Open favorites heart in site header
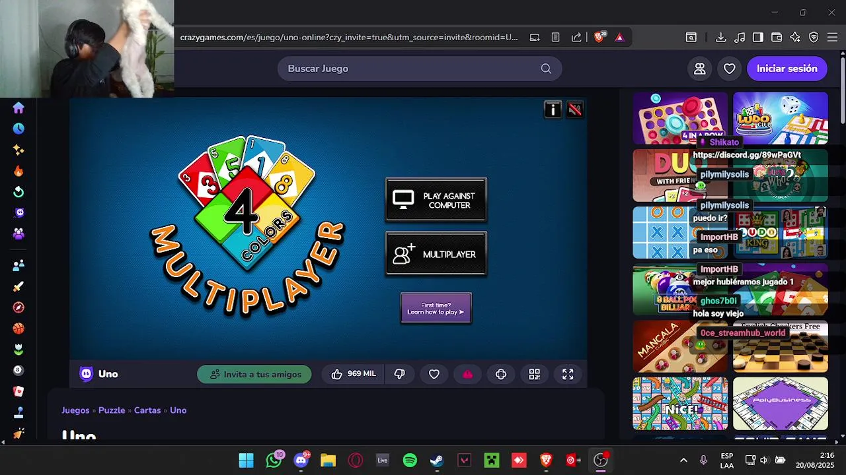Screen dimensions: 846x475 tap(730, 69)
